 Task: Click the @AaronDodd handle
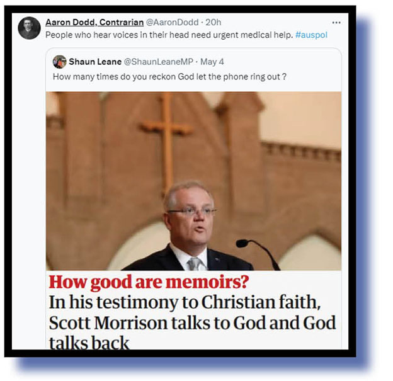(172, 22)
